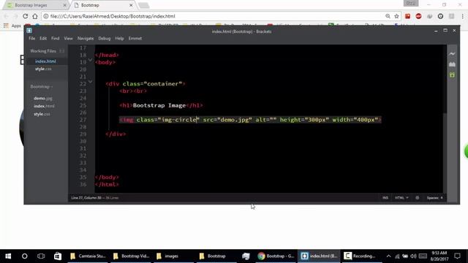The height and width of the screenshot is (263, 468).
Task: Open the Extension Manager icon
Action: tap(452, 64)
